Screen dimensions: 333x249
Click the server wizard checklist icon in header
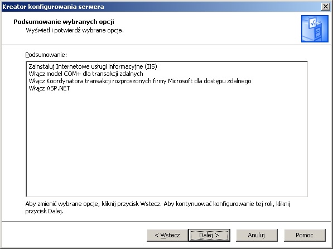(315, 28)
